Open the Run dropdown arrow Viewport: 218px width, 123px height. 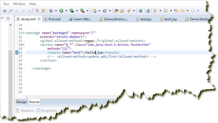[66, 11]
